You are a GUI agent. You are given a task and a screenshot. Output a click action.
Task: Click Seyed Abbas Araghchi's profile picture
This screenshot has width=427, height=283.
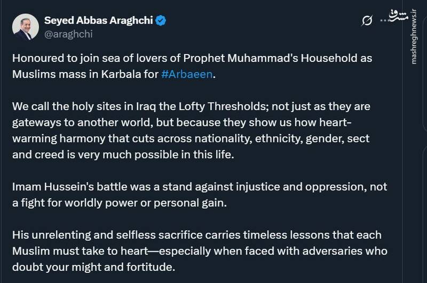pyautogui.click(x=23, y=27)
